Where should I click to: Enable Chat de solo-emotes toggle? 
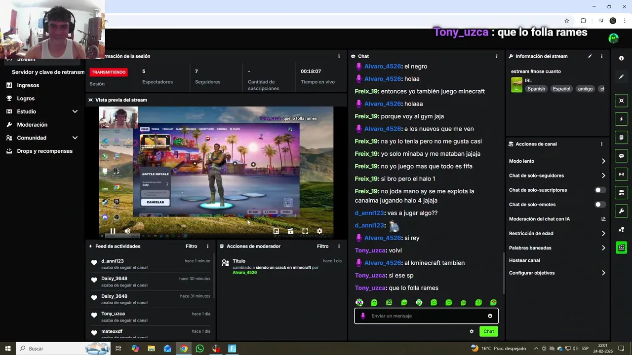(600, 205)
